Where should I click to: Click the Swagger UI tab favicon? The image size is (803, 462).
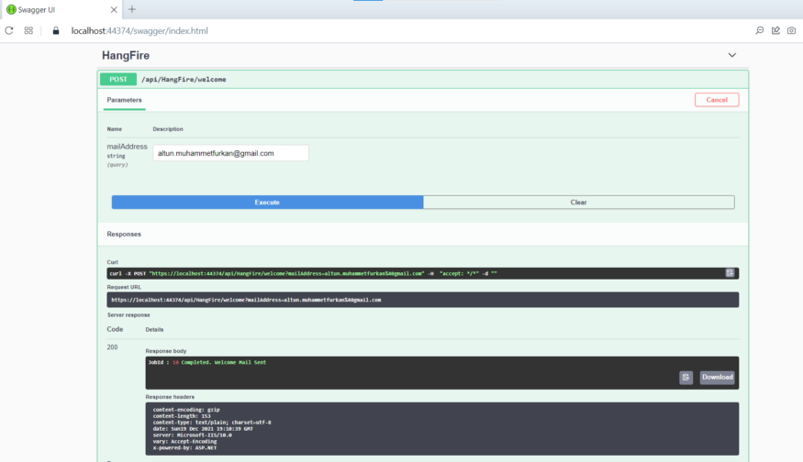[x=11, y=10]
